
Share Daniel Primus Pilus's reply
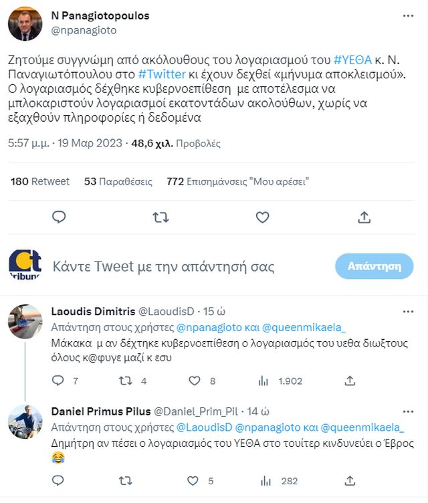350,480
